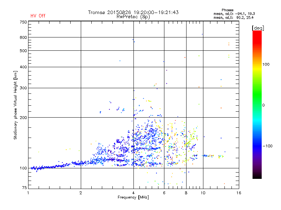Click the y-axis label '300'
Viewport: 281px width, 210px height.
tap(23, 88)
